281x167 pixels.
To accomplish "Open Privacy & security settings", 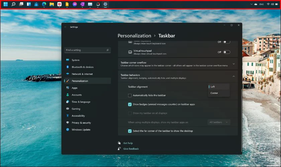I will (x=87, y=123).
